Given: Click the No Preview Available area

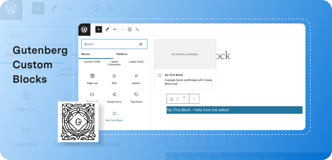Looking at the screenshot, I should point(185,54).
